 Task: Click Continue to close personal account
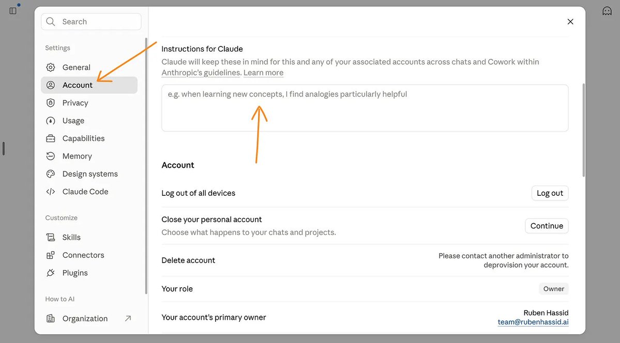(x=547, y=226)
